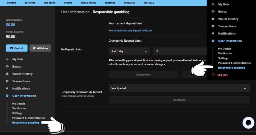Open Notifications in dropdown menu

[227, 34]
